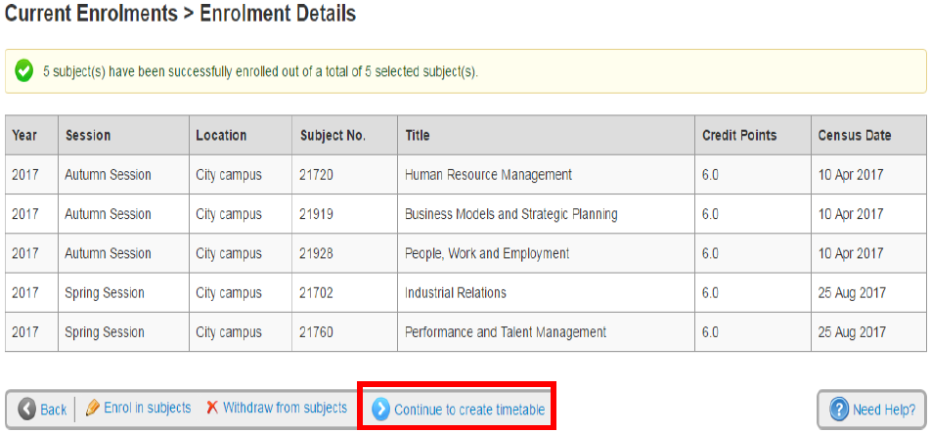Select subject number 21702

click(317, 292)
